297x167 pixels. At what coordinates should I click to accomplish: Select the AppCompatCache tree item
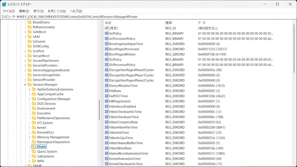coord(50,94)
